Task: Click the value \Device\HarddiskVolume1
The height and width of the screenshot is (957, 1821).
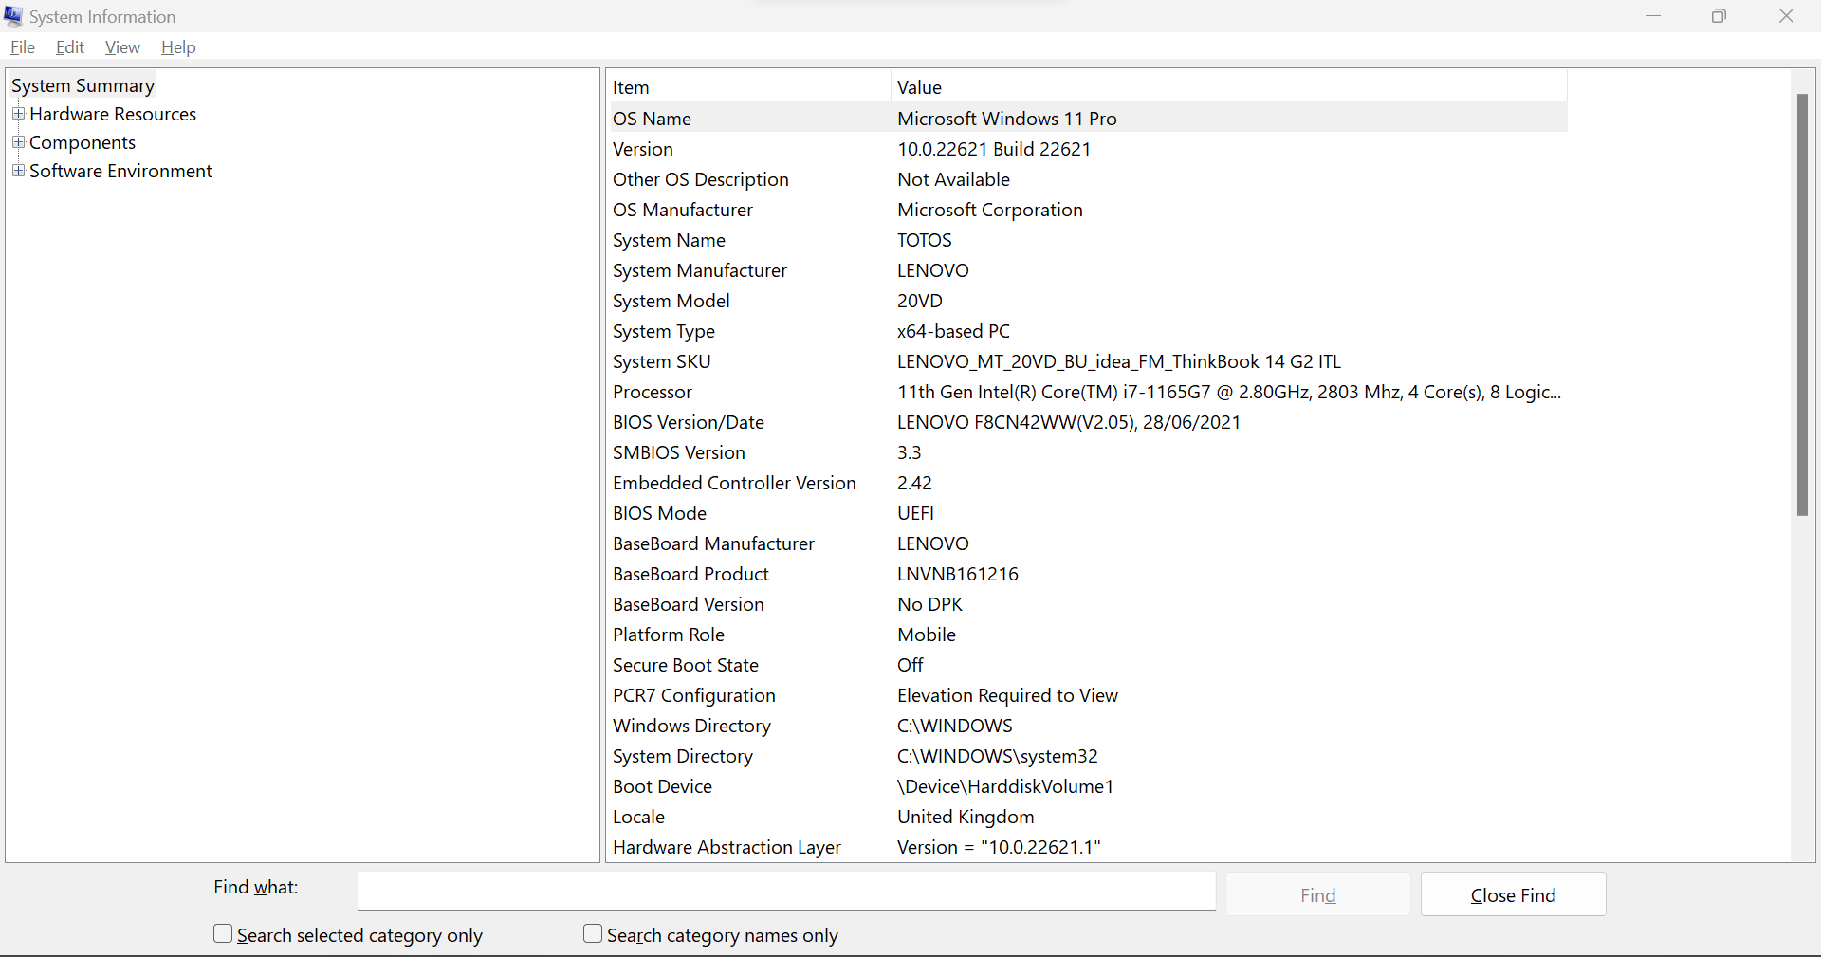Action: pos(1005,786)
